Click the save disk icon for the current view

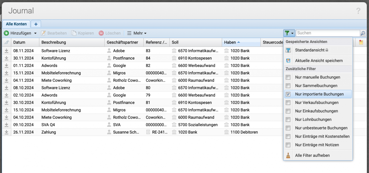point(288,61)
